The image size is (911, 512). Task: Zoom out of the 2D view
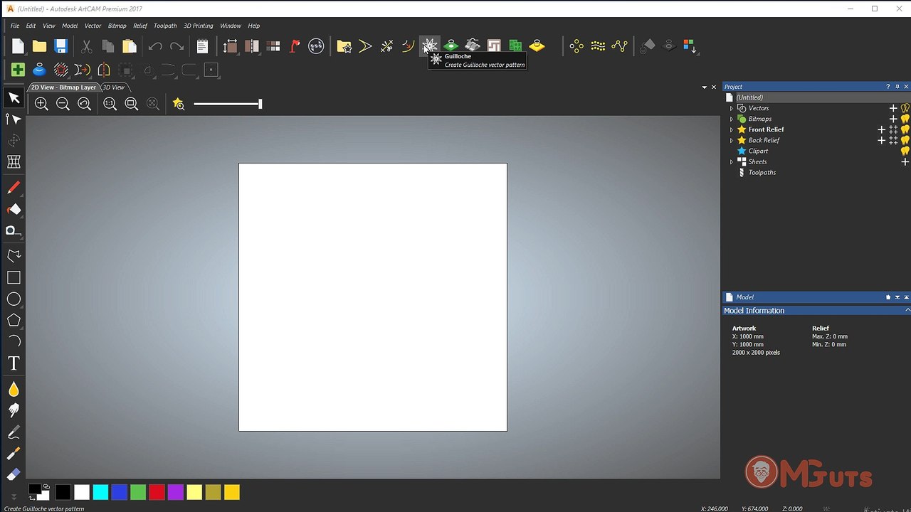click(x=63, y=104)
